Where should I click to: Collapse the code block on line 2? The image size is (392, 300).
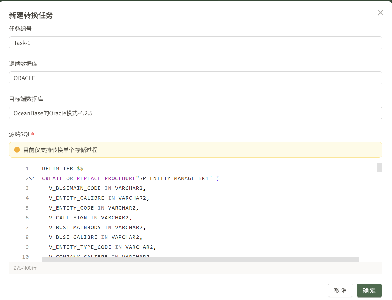tap(32, 178)
